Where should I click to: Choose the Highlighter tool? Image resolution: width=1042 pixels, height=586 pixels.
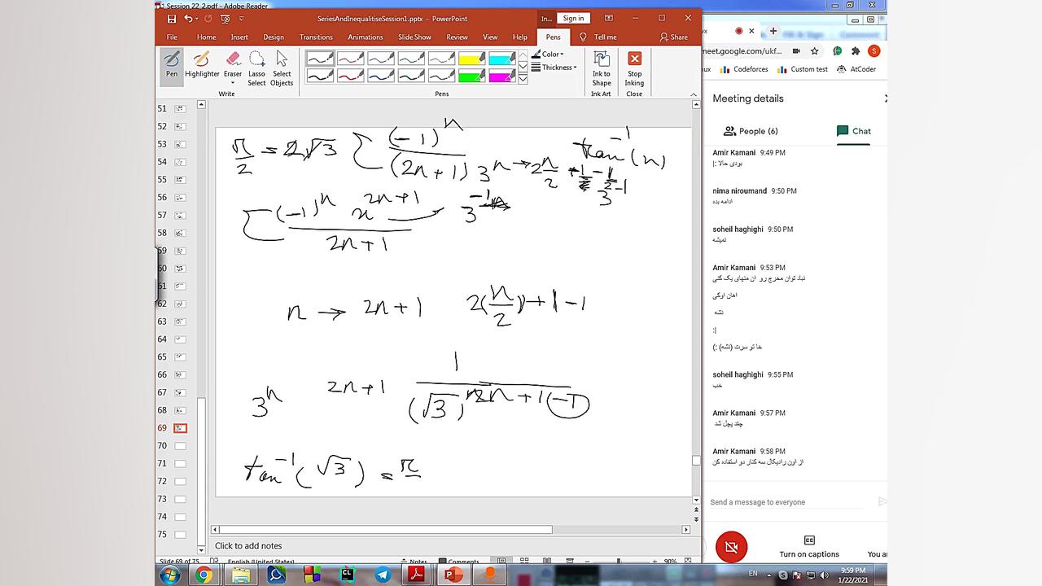[x=202, y=65]
